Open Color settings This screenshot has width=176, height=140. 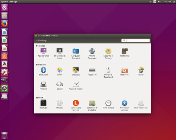point(59,71)
